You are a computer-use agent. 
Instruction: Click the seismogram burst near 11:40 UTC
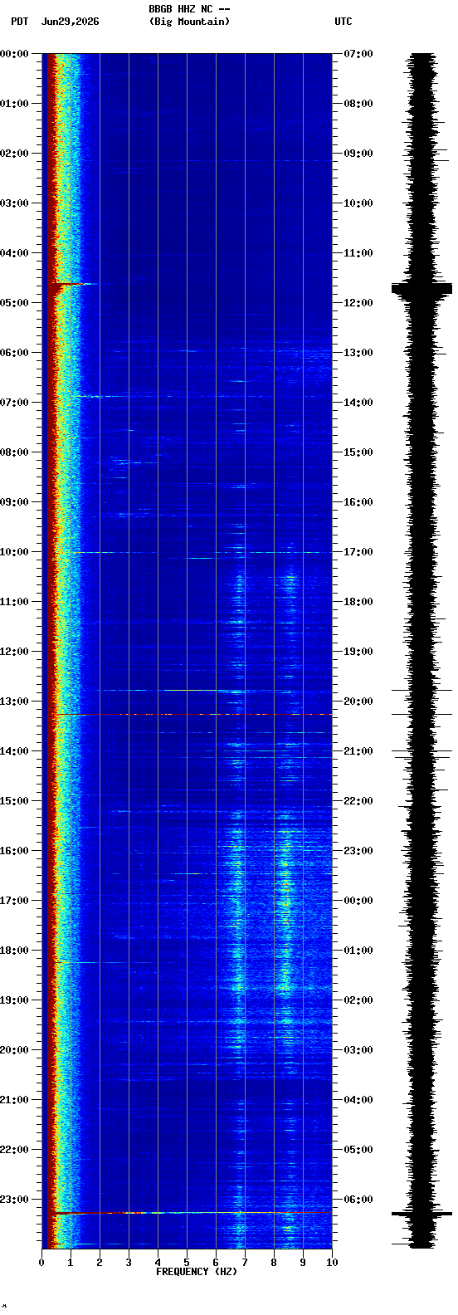click(x=422, y=288)
